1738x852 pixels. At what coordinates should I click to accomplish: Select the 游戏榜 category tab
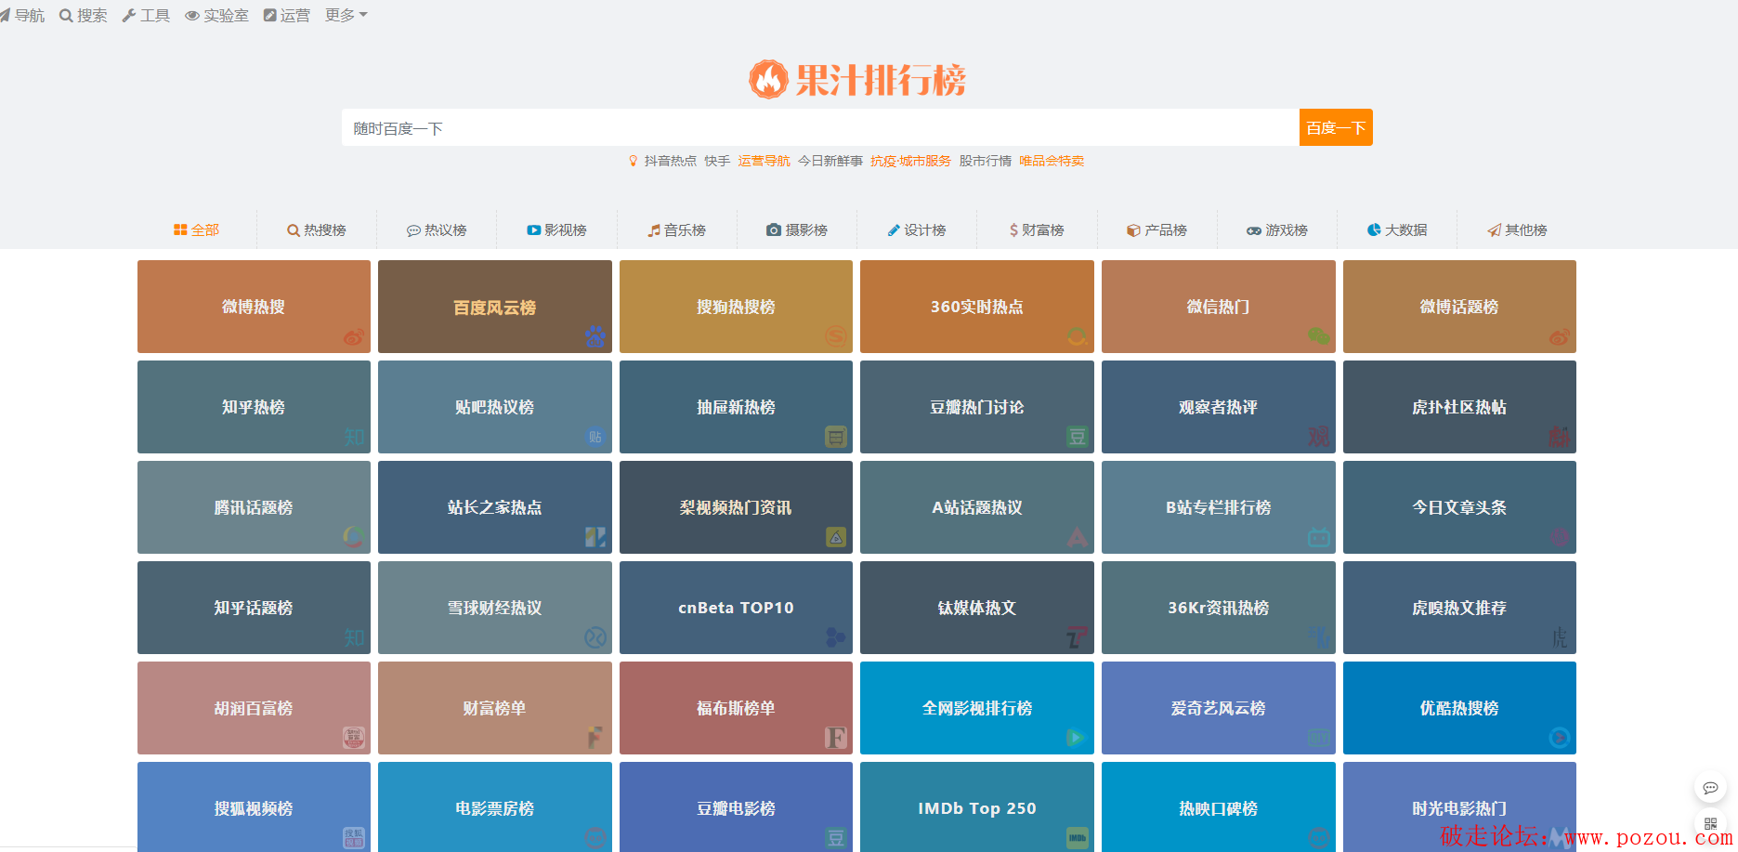pyautogui.click(x=1277, y=229)
